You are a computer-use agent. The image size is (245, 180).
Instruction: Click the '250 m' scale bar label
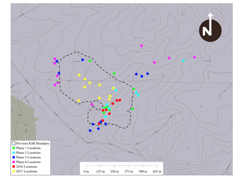coord(115,172)
